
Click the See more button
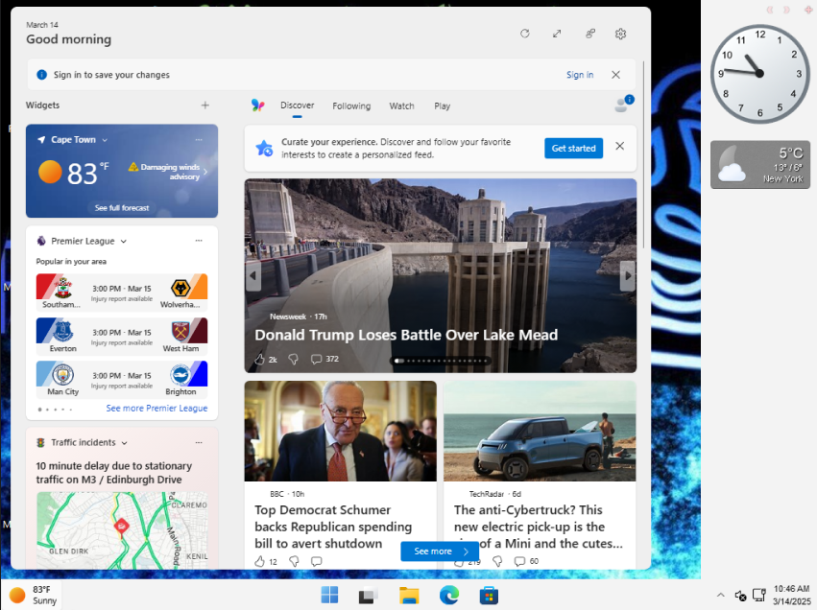(x=440, y=551)
